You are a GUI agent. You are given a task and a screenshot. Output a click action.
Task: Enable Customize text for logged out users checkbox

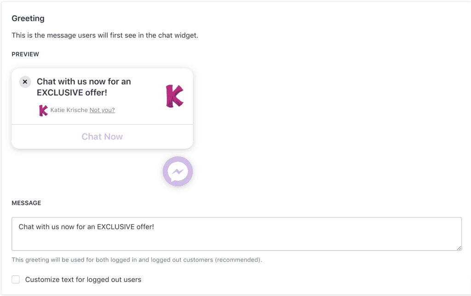16,279
